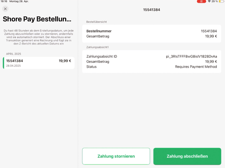Screen dimensions: 225x168
Task: Click Zahlung abschließen button
Action: (x=187, y=156)
